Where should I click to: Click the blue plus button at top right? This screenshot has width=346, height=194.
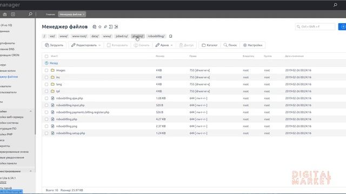(342, 26)
